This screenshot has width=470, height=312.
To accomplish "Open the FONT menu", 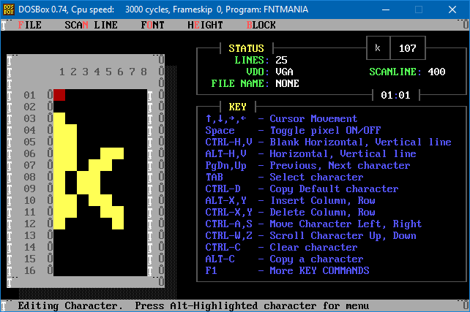I will coord(152,24).
